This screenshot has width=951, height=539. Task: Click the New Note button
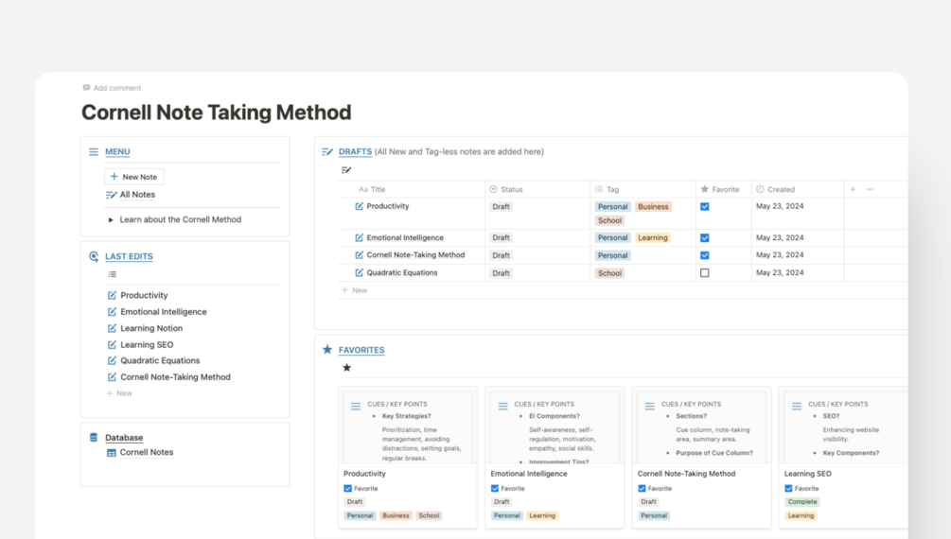coord(134,177)
